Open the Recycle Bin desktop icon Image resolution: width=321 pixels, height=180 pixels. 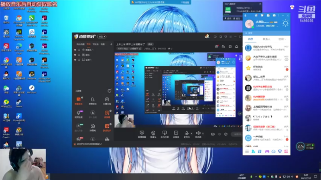[x=6, y=19]
